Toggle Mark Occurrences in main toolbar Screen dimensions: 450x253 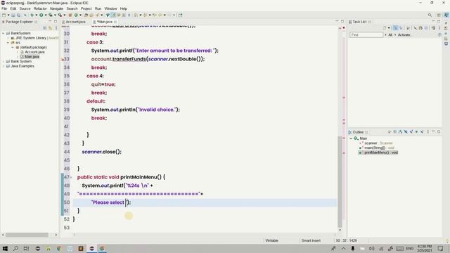[113, 15]
